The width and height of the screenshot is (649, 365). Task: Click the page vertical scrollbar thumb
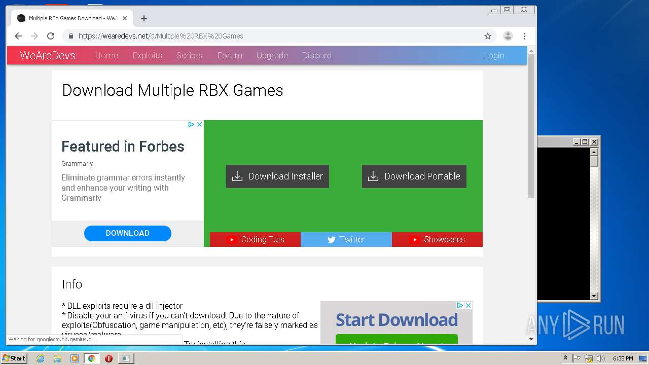[x=531, y=126]
